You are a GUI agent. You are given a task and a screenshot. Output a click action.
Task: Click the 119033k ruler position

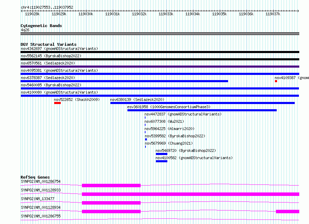(166, 14)
